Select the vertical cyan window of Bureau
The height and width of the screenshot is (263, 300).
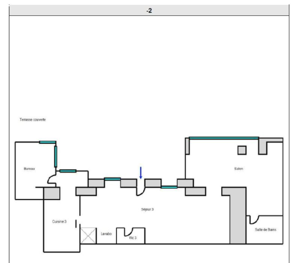point(55,156)
